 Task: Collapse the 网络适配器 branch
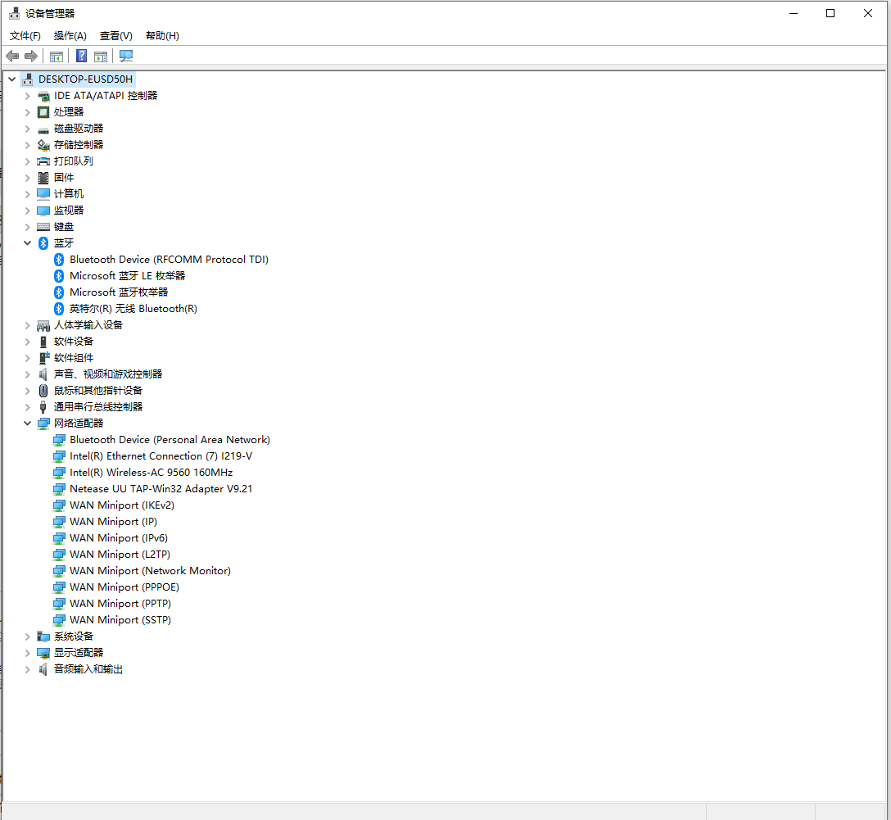coord(27,424)
